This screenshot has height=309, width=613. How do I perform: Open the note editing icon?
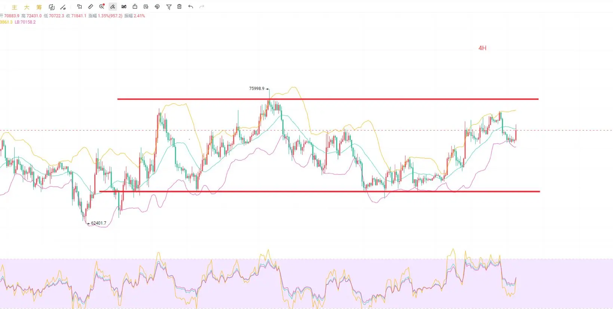(146, 7)
